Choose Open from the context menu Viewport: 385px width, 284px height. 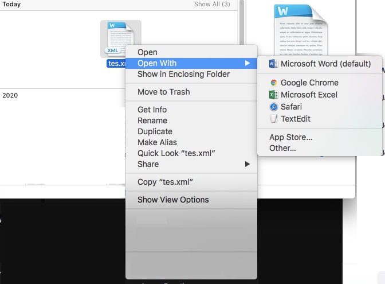(x=147, y=53)
